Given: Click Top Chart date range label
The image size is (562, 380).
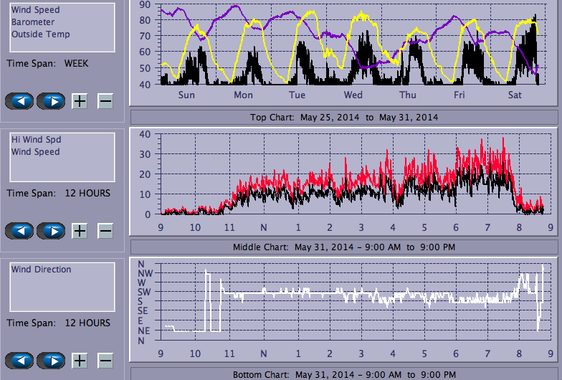Looking at the screenshot, I should point(343,118).
